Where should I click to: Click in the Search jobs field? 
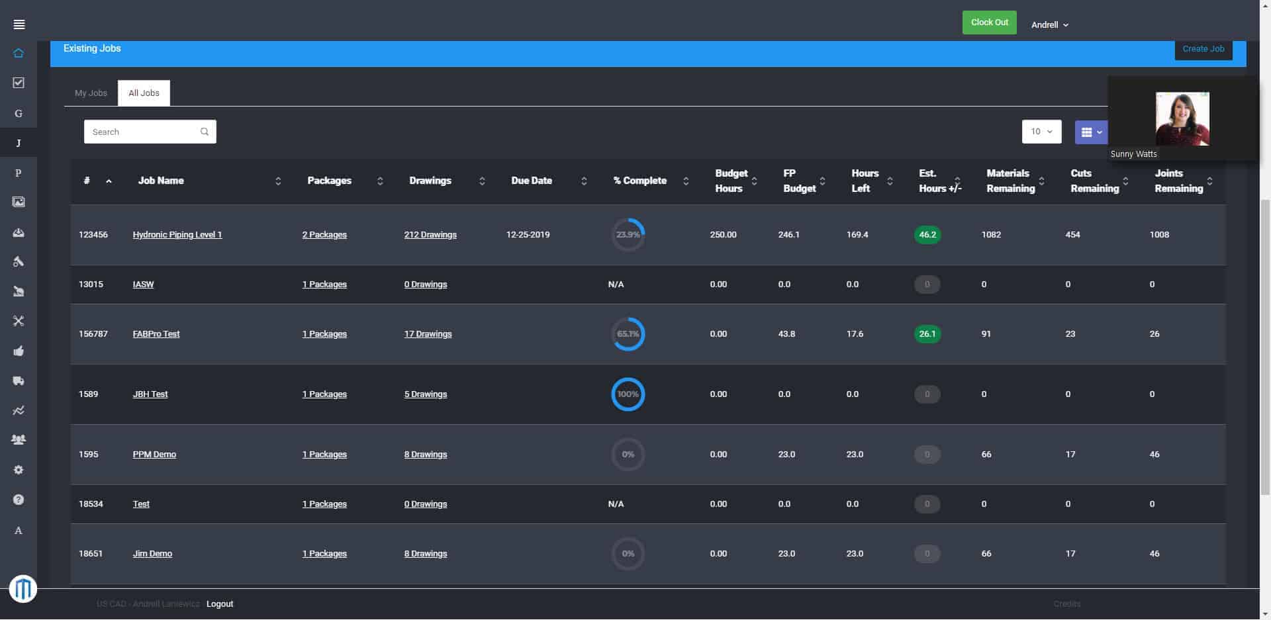pyautogui.click(x=150, y=132)
